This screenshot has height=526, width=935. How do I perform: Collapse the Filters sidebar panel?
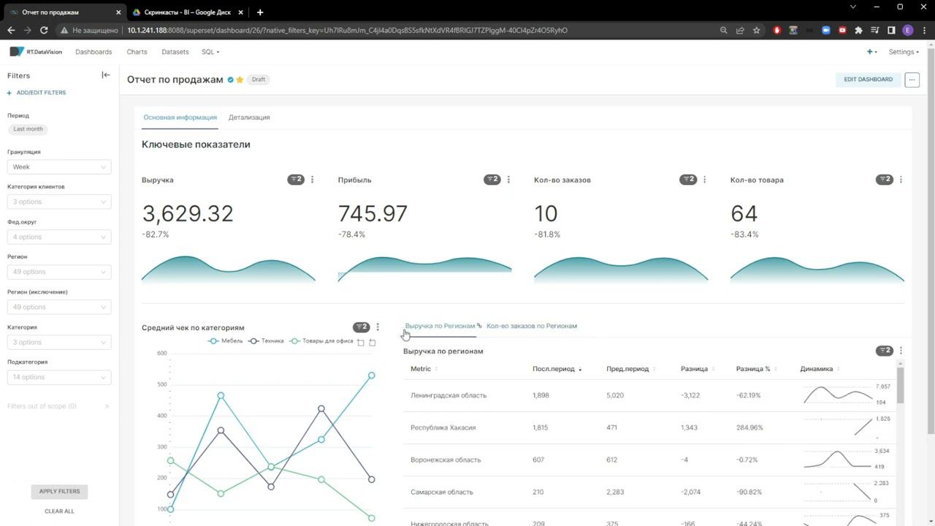pos(106,75)
